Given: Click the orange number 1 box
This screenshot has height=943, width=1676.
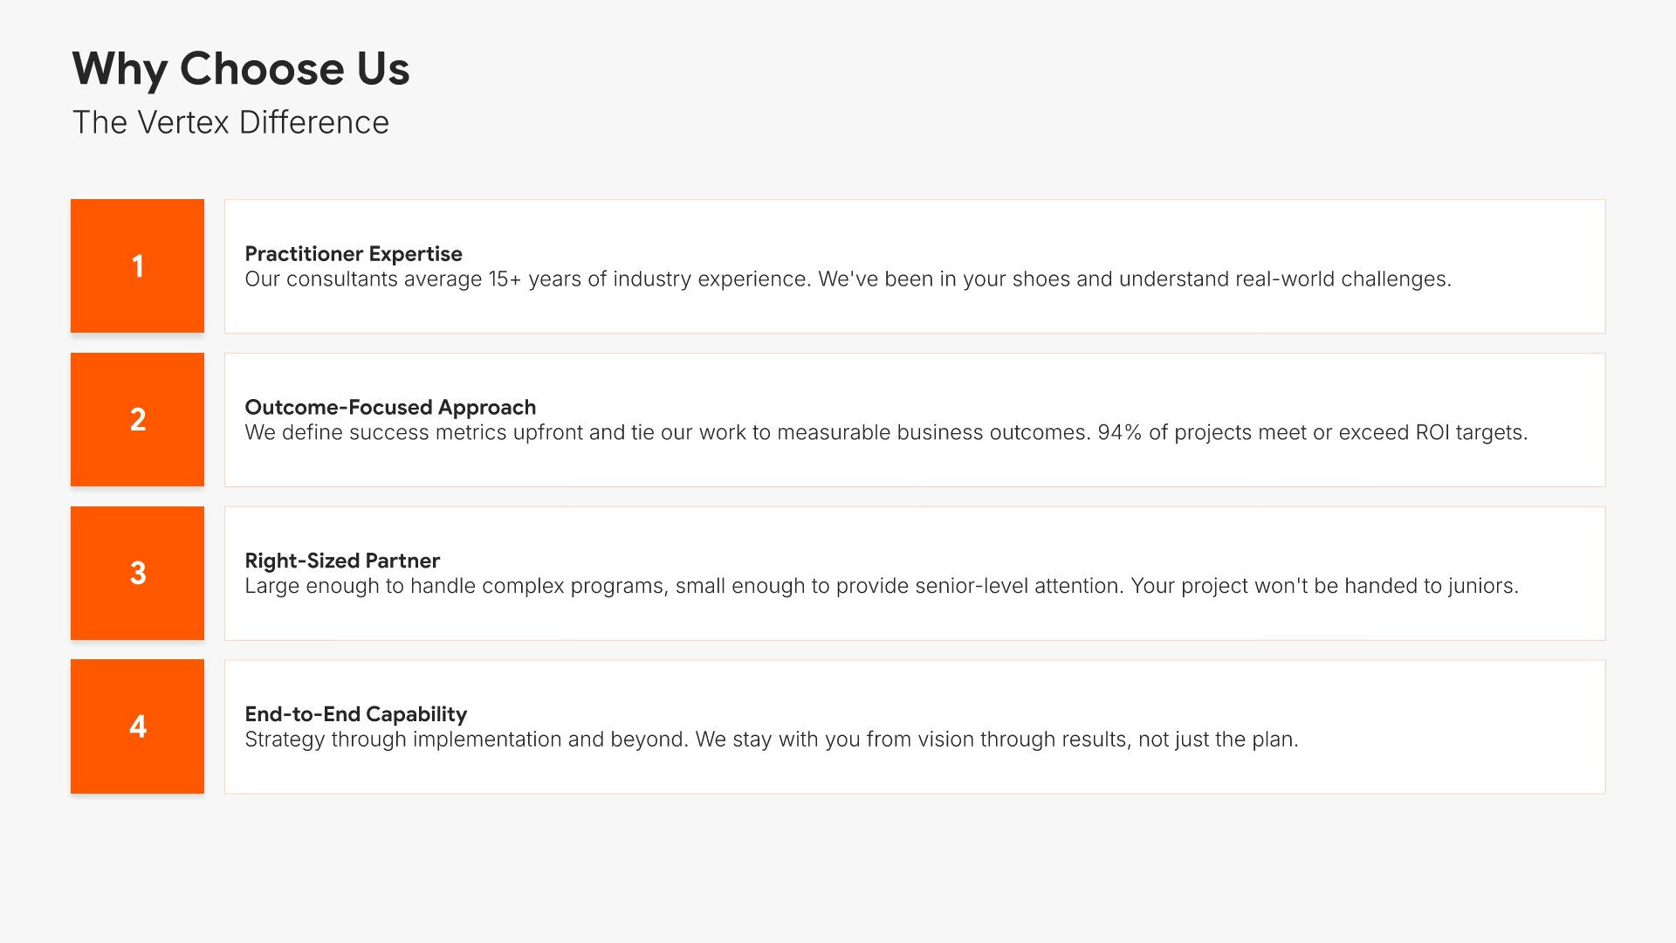Looking at the screenshot, I should pyautogui.click(x=137, y=266).
